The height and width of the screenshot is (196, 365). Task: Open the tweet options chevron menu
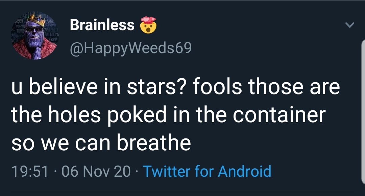pos(350,25)
